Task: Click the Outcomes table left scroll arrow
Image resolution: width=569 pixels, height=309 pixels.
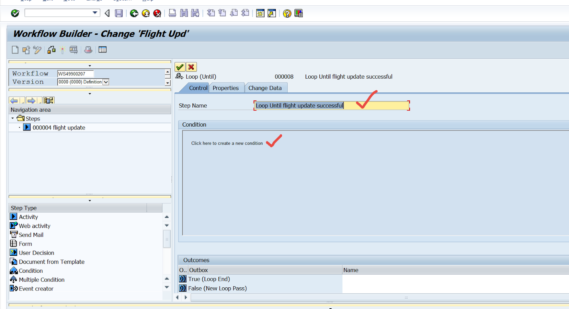Action: [x=177, y=298]
